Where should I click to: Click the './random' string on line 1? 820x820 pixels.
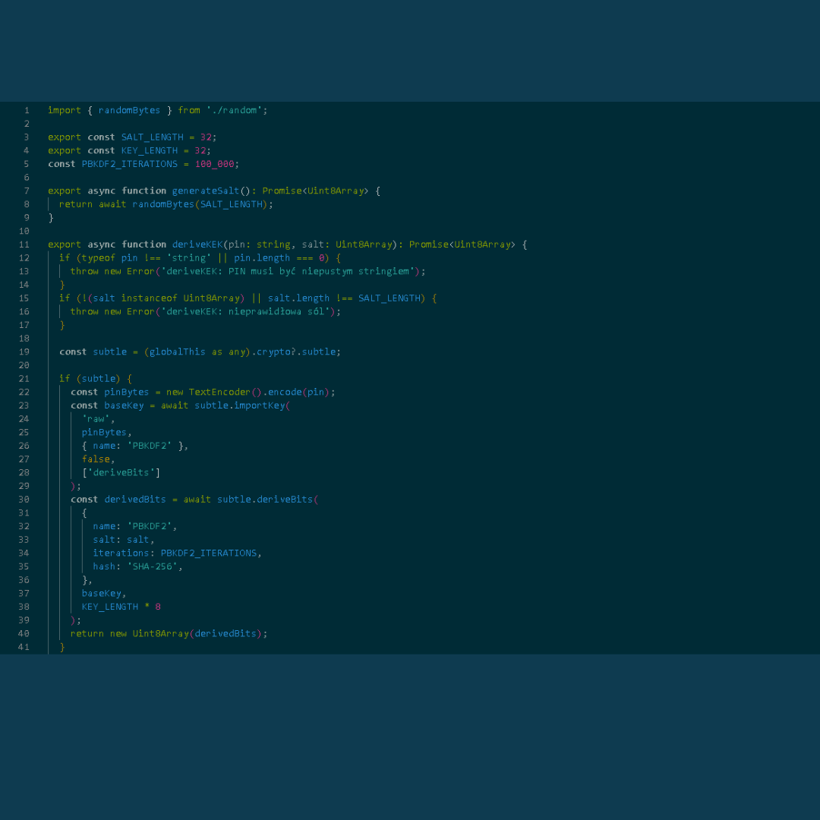coord(234,110)
